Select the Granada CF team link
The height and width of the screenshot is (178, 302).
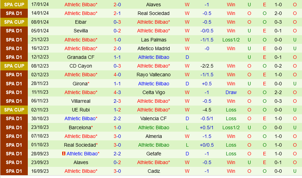click(81, 57)
